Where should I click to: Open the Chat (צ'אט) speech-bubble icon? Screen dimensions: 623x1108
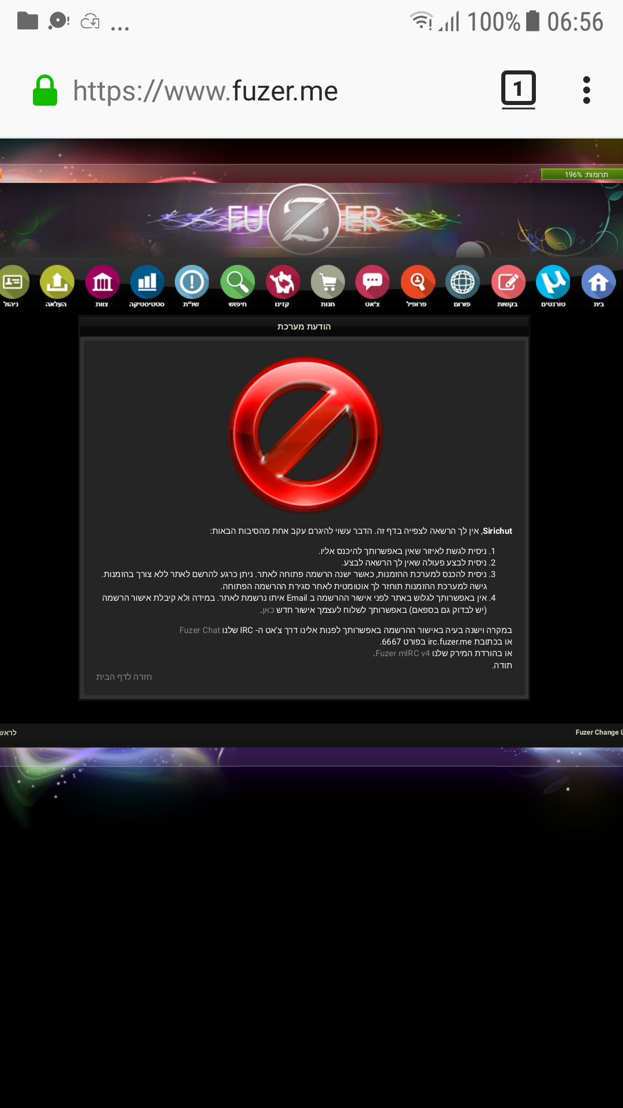pyautogui.click(x=372, y=282)
